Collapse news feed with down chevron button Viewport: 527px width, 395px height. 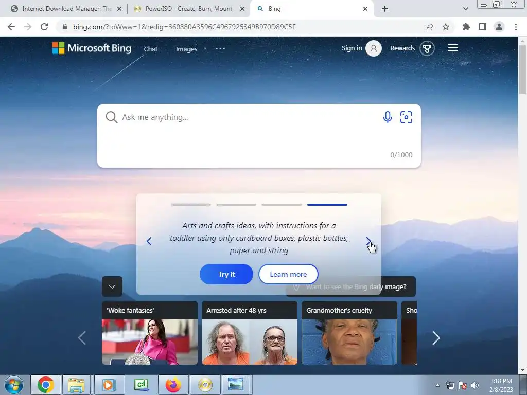point(112,286)
